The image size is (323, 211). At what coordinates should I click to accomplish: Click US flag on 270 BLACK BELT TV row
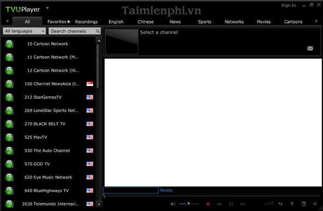coord(90,124)
